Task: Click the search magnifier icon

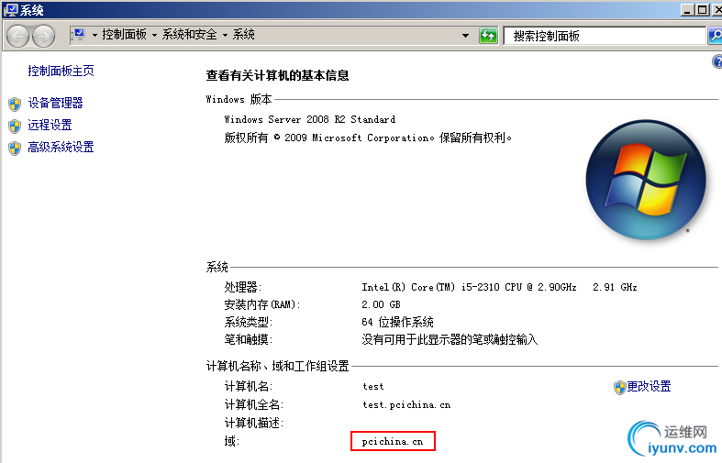Action: pos(715,36)
